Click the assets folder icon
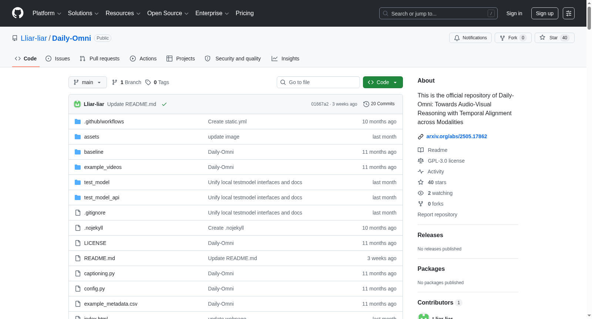 pos(78,137)
